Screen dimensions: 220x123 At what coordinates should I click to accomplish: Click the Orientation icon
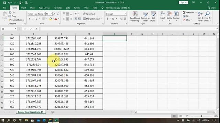click(x=76, y=14)
